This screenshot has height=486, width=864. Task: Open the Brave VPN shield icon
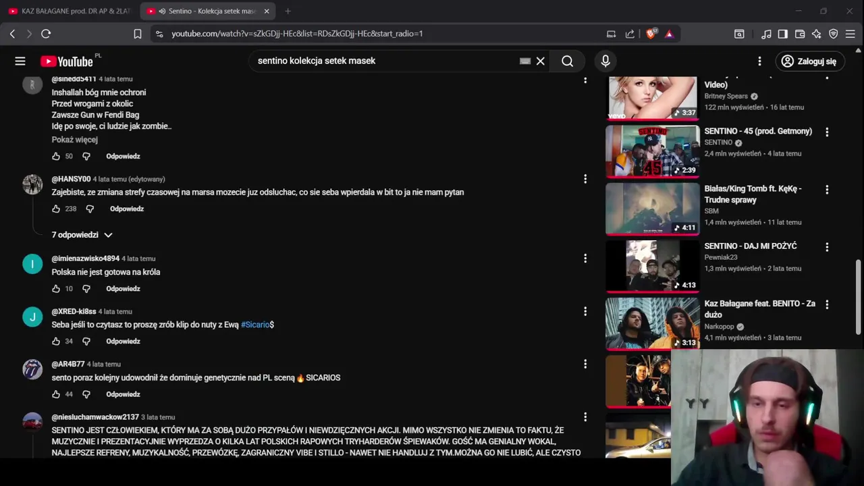coord(834,34)
